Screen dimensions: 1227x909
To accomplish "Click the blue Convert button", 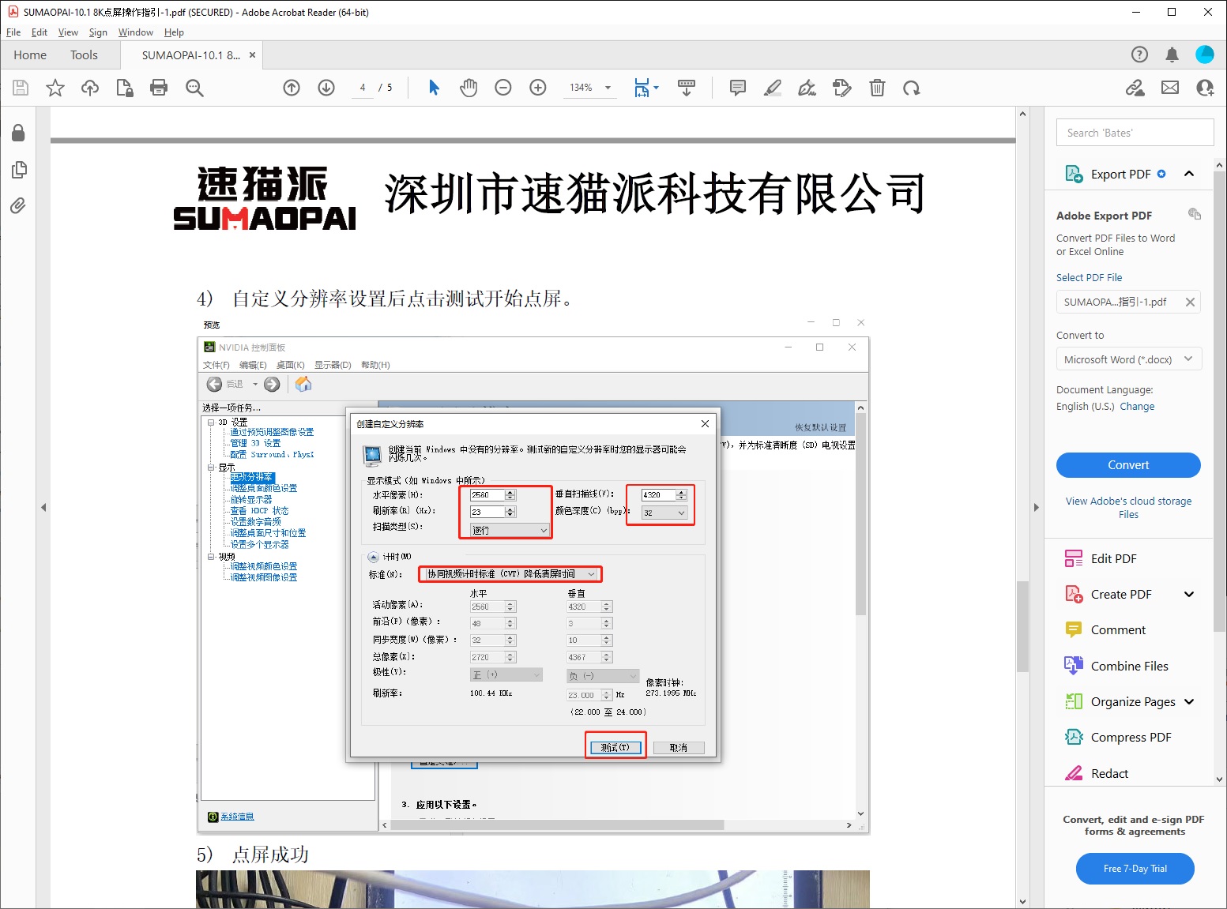I will pyautogui.click(x=1128, y=465).
